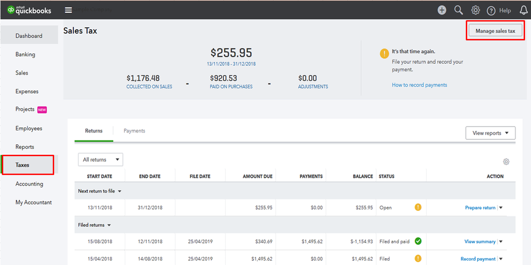Open the settings gear in top bar
This screenshot has height=265, width=531.
click(476, 11)
